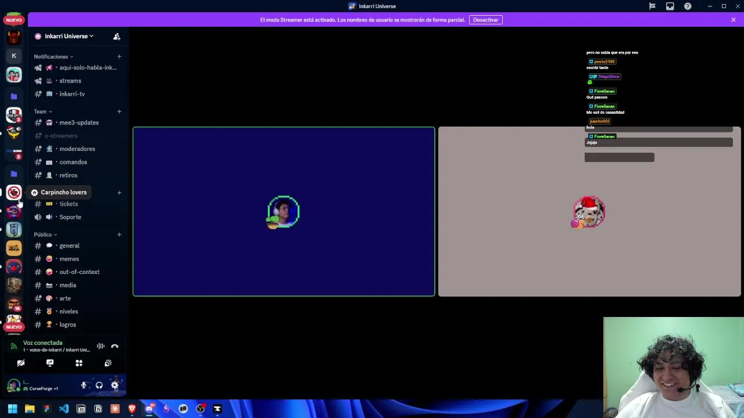Open voice connection signal info icon
This screenshot has width=744, height=418.
point(14,346)
